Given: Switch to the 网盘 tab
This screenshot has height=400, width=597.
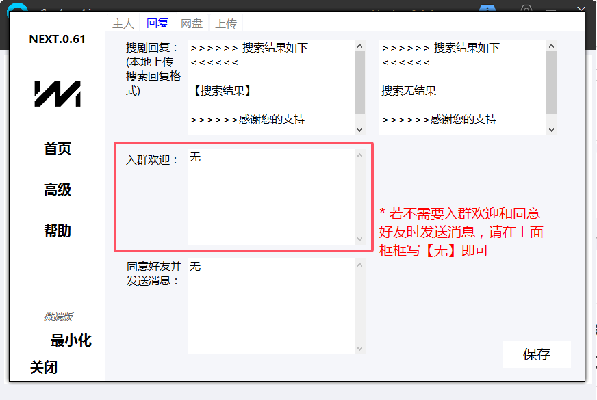Looking at the screenshot, I should (192, 23).
